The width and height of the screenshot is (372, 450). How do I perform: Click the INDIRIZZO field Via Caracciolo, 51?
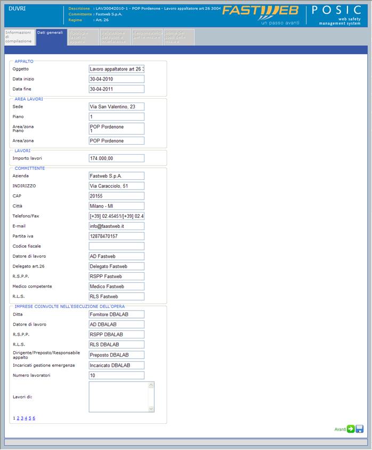coord(117,186)
